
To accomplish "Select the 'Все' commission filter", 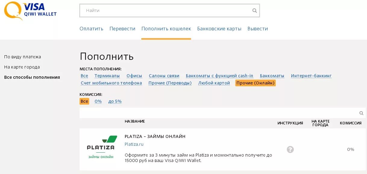I will [x=84, y=101].
